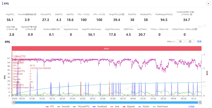
Task: Select the red label1 bar above chart
Action: point(107,49)
